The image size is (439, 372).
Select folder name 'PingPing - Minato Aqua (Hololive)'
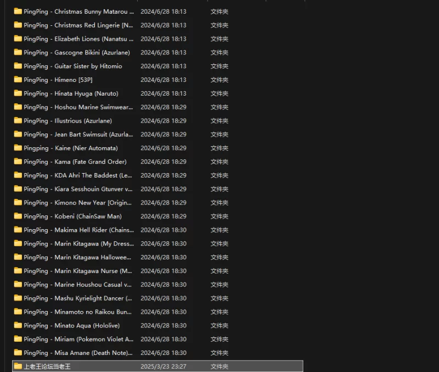[x=72, y=325]
